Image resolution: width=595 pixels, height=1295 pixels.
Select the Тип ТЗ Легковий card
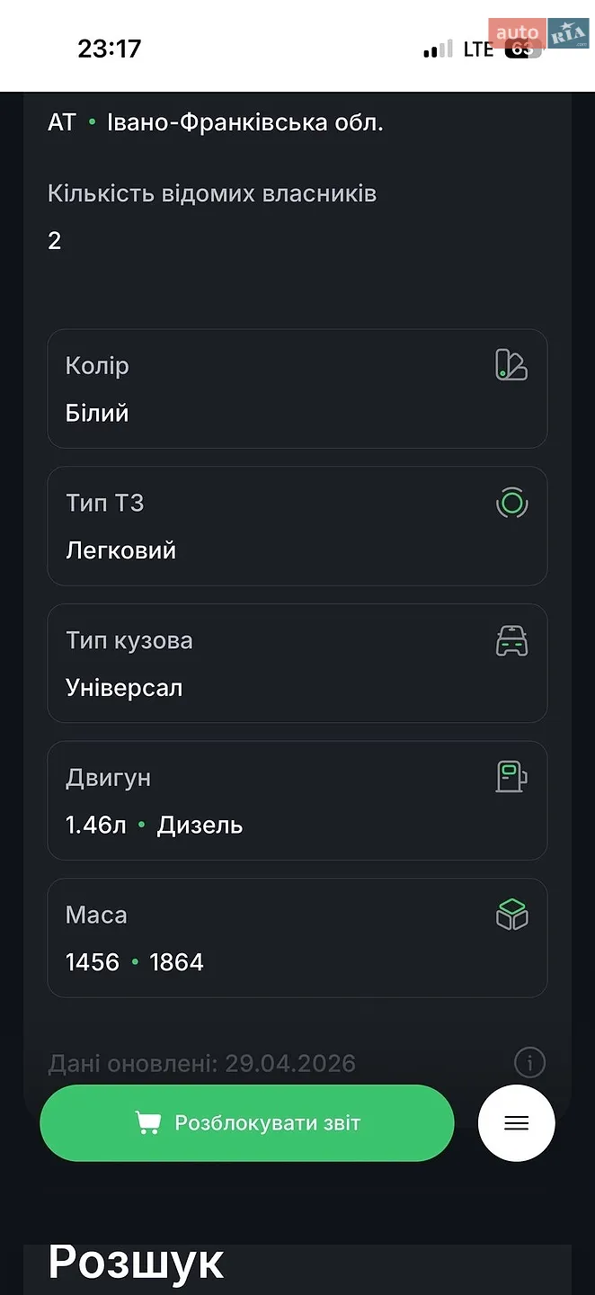coord(297,526)
